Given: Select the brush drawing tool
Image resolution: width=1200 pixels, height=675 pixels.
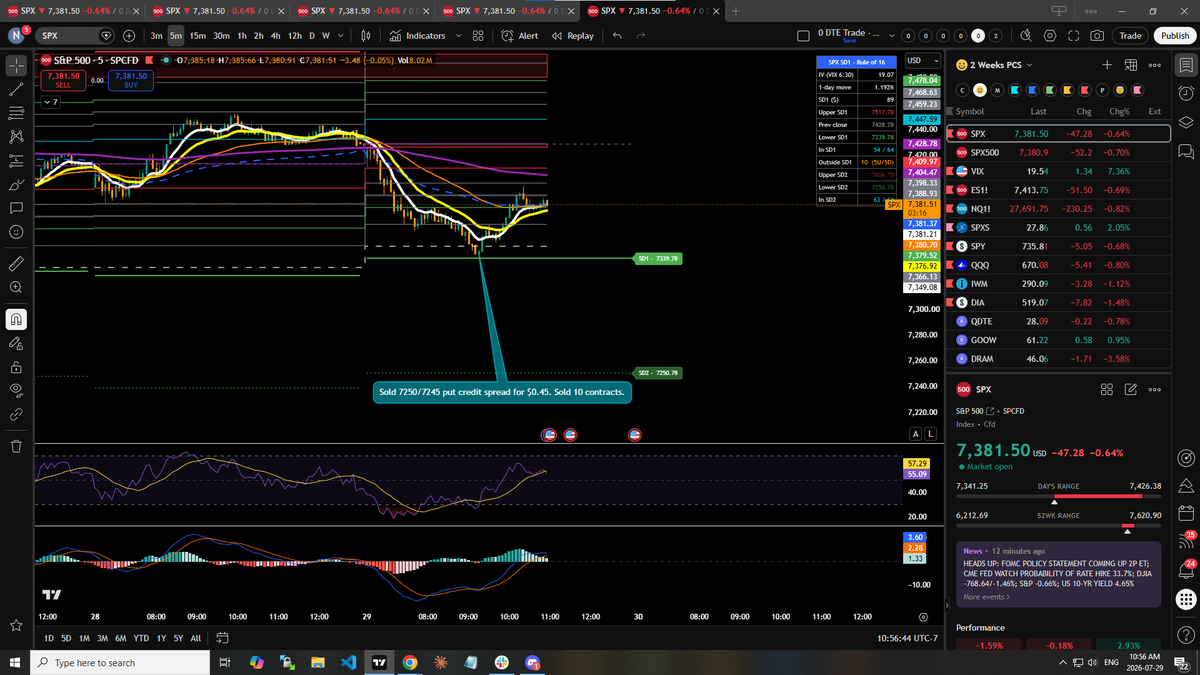Looking at the screenshot, I should 16,184.
